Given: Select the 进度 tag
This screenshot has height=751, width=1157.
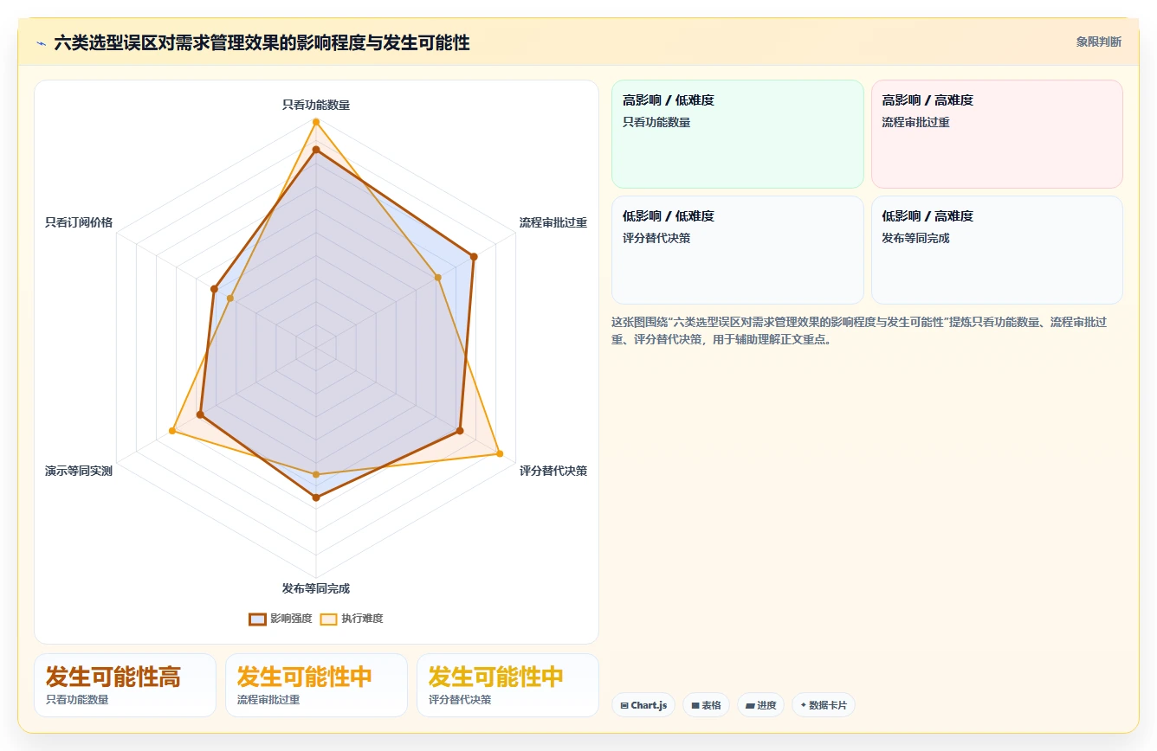Looking at the screenshot, I should point(761,705).
